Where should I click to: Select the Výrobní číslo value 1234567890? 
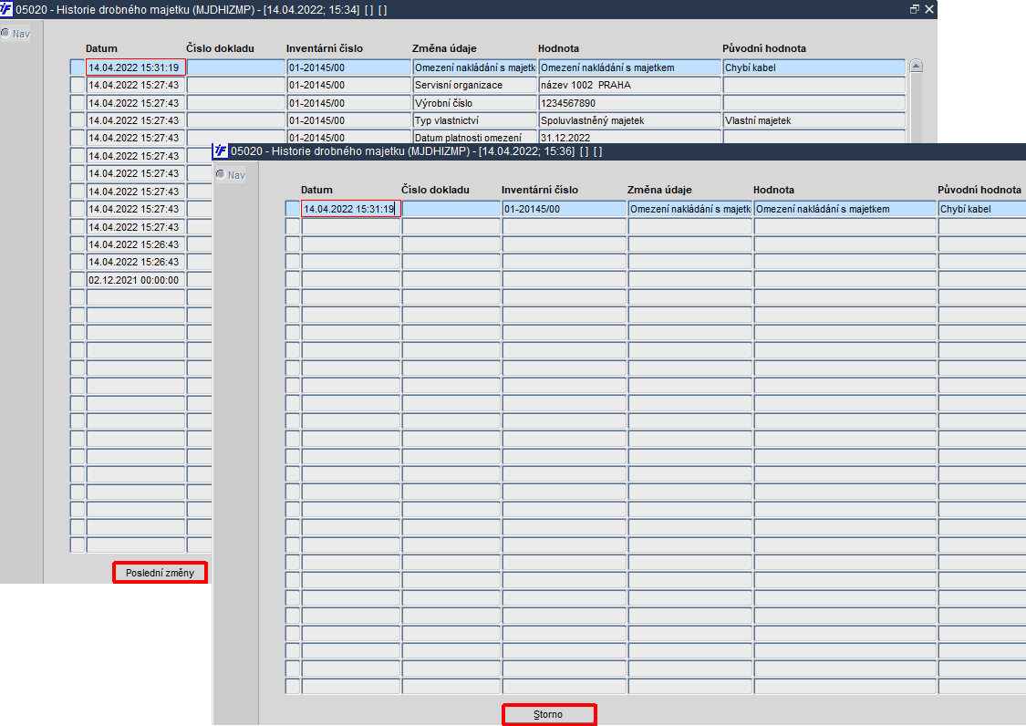(629, 103)
